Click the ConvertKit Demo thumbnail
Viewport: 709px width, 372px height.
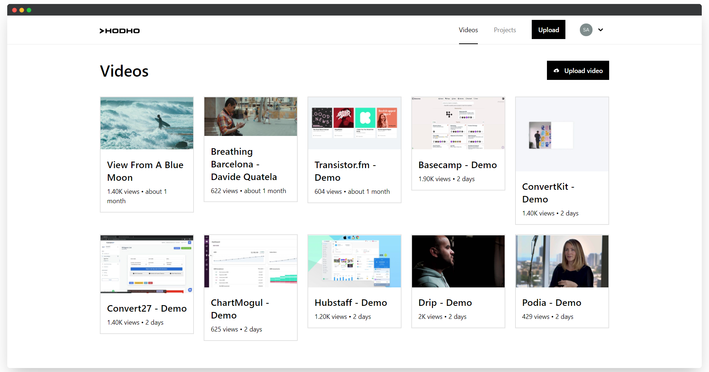pos(562,134)
